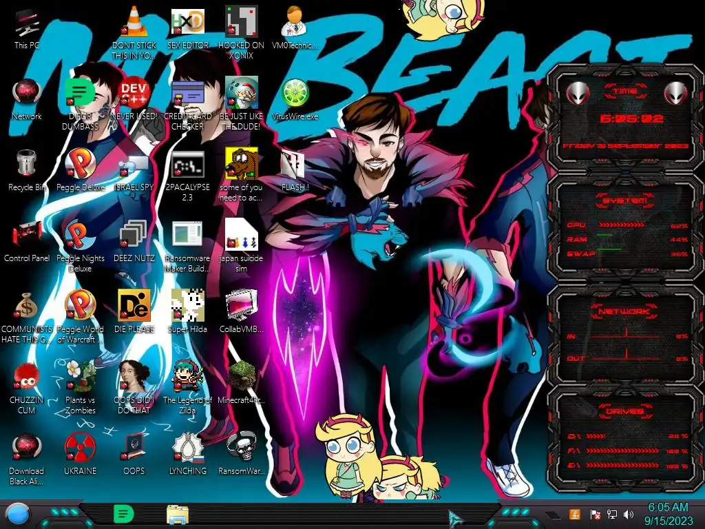Select the Download Black Ali... icon
Viewport: 705px width, 529px height.
[x=27, y=459]
